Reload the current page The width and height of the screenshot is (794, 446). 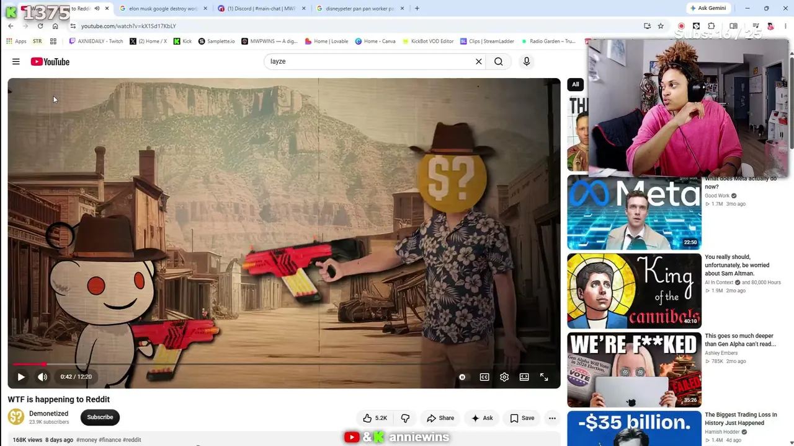coord(40,26)
